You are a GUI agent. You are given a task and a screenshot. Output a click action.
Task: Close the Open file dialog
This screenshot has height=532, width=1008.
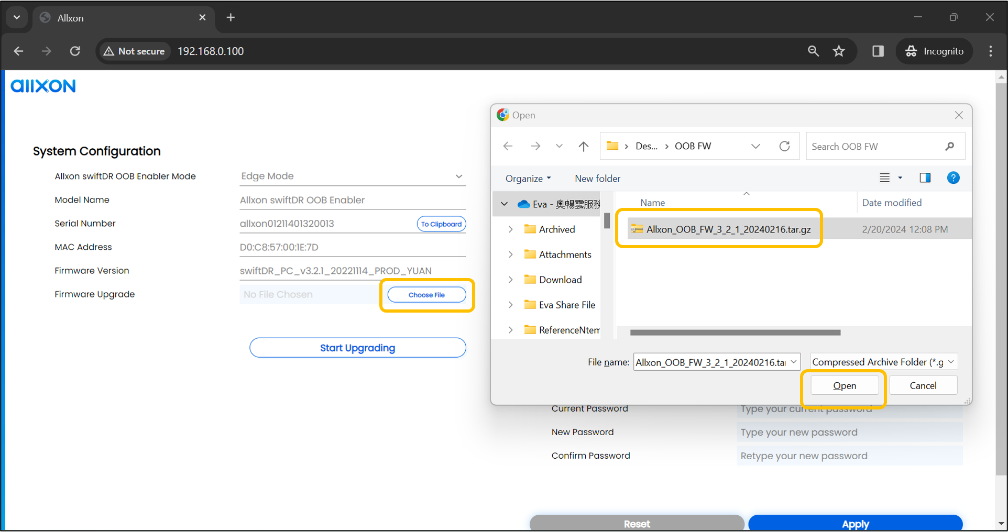959,115
